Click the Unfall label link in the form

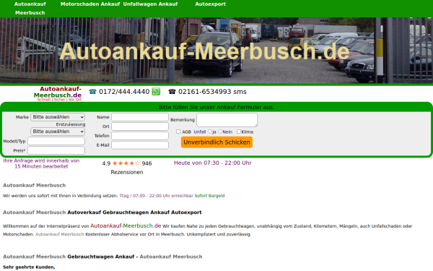click(x=200, y=132)
